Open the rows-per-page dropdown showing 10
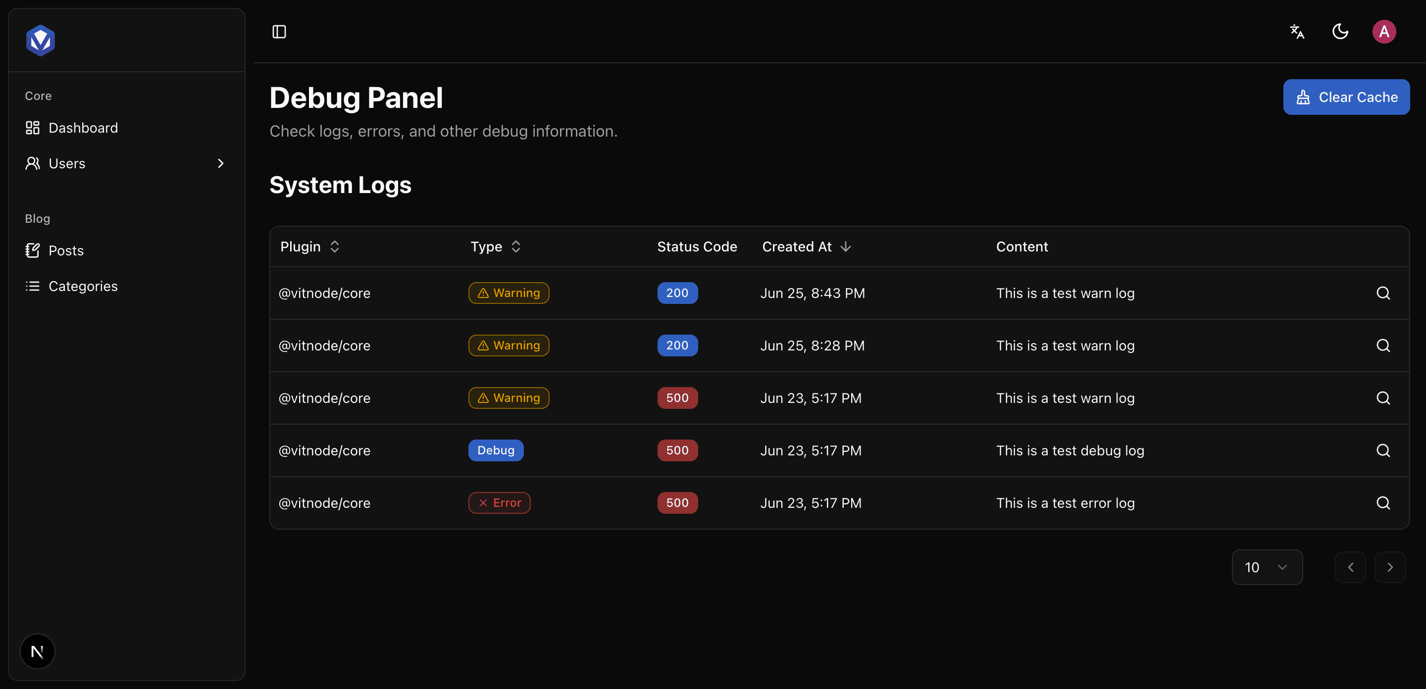Image resolution: width=1426 pixels, height=689 pixels. (1267, 567)
